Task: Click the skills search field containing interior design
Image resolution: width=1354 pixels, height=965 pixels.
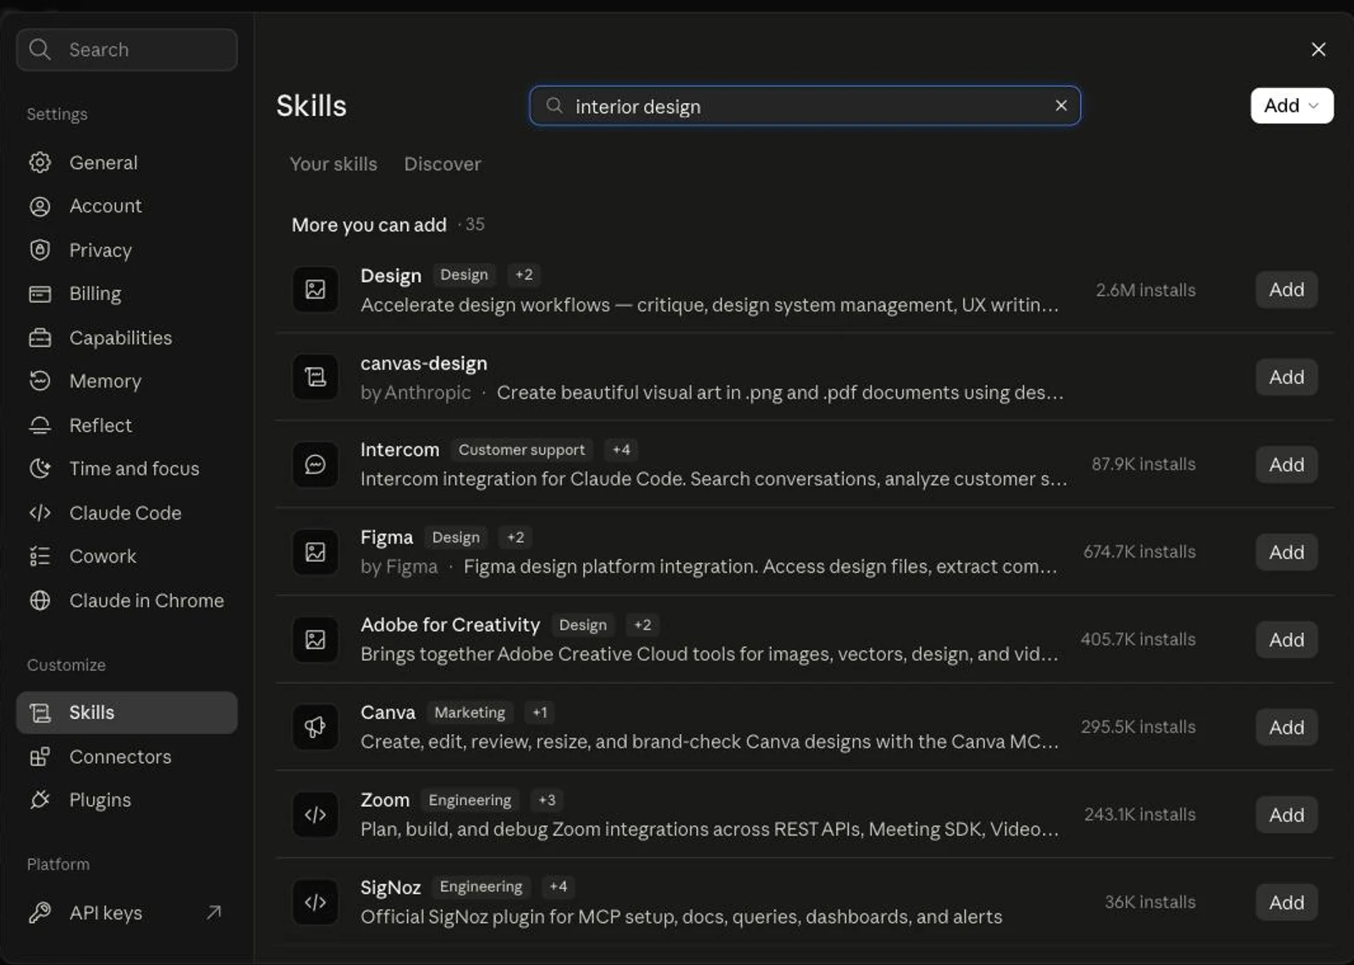Action: coord(805,106)
